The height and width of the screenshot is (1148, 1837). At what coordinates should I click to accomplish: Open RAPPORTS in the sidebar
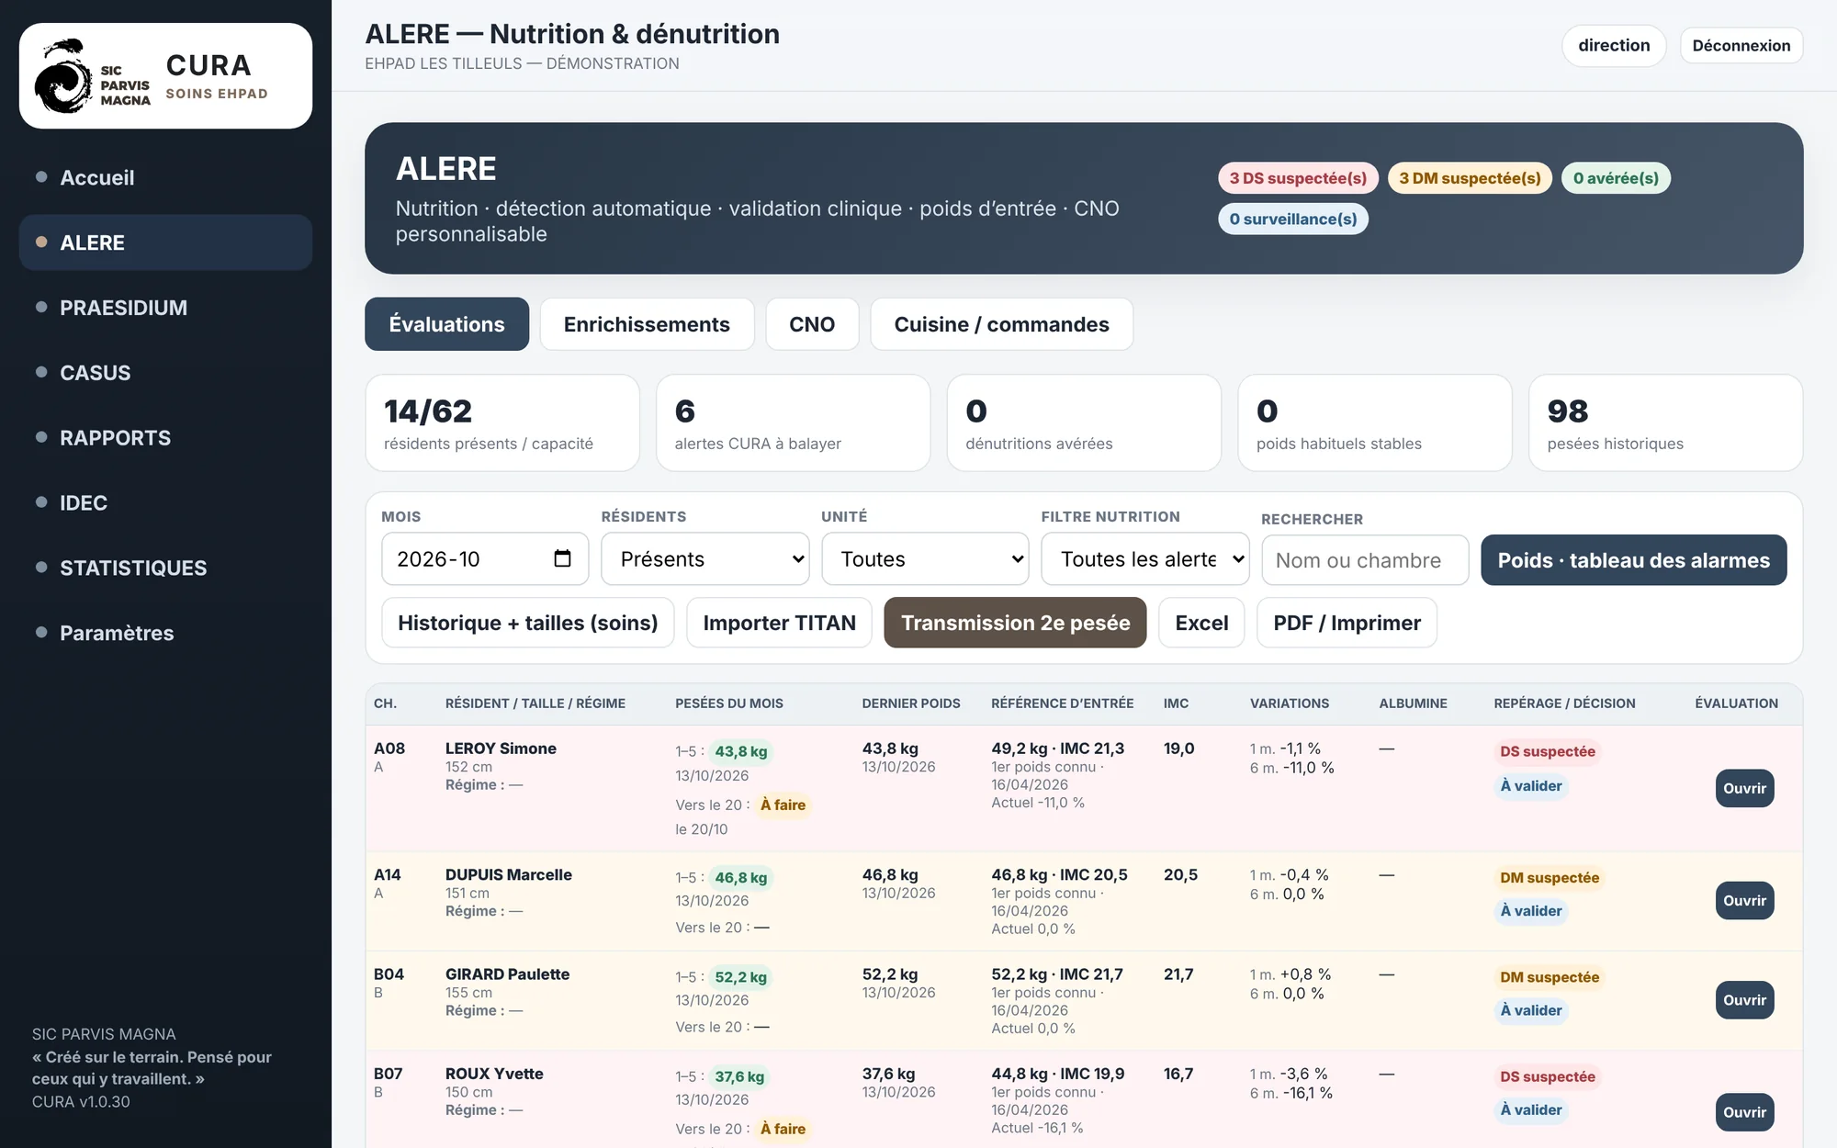coord(165,438)
